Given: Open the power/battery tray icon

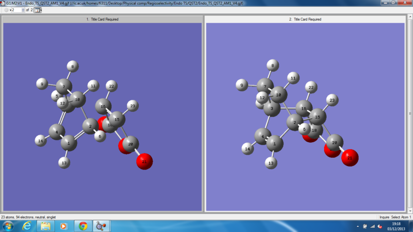Looking at the screenshot, I should click(365, 226).
